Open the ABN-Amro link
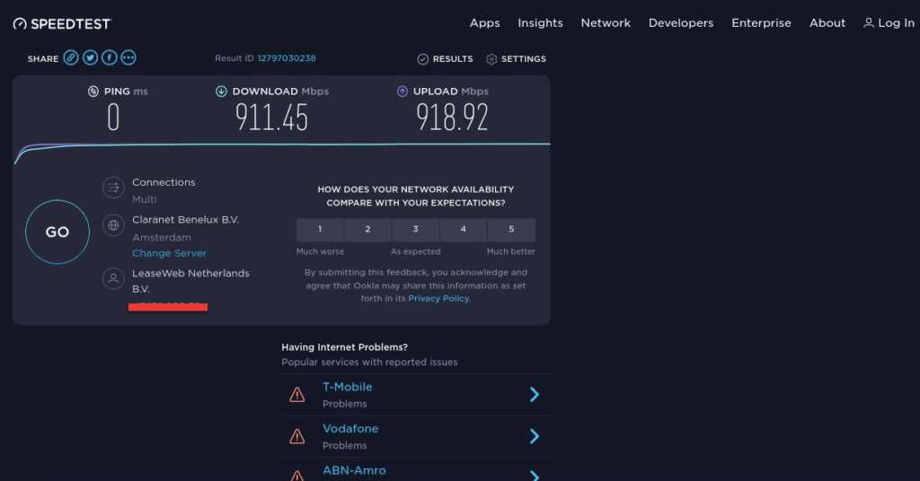Screen dimensions: 920x481 (354, 470)
